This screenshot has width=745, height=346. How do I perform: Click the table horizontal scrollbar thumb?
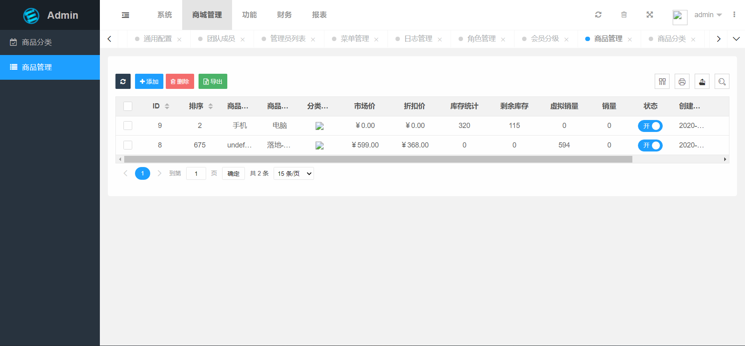(x=378, y=159)
